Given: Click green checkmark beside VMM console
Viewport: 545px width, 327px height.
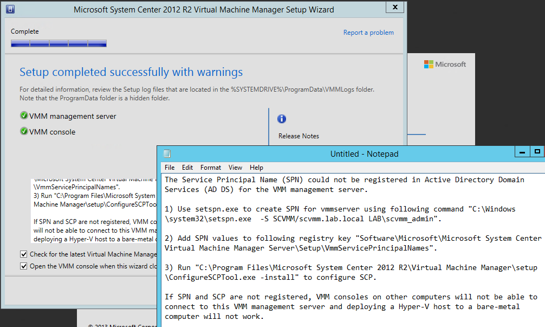Looking at the screenshot, I should click(x=24, y=131).
